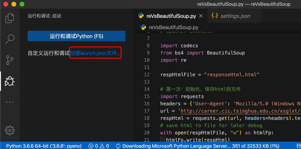Open the Search view in activity bar

[10, 39]
